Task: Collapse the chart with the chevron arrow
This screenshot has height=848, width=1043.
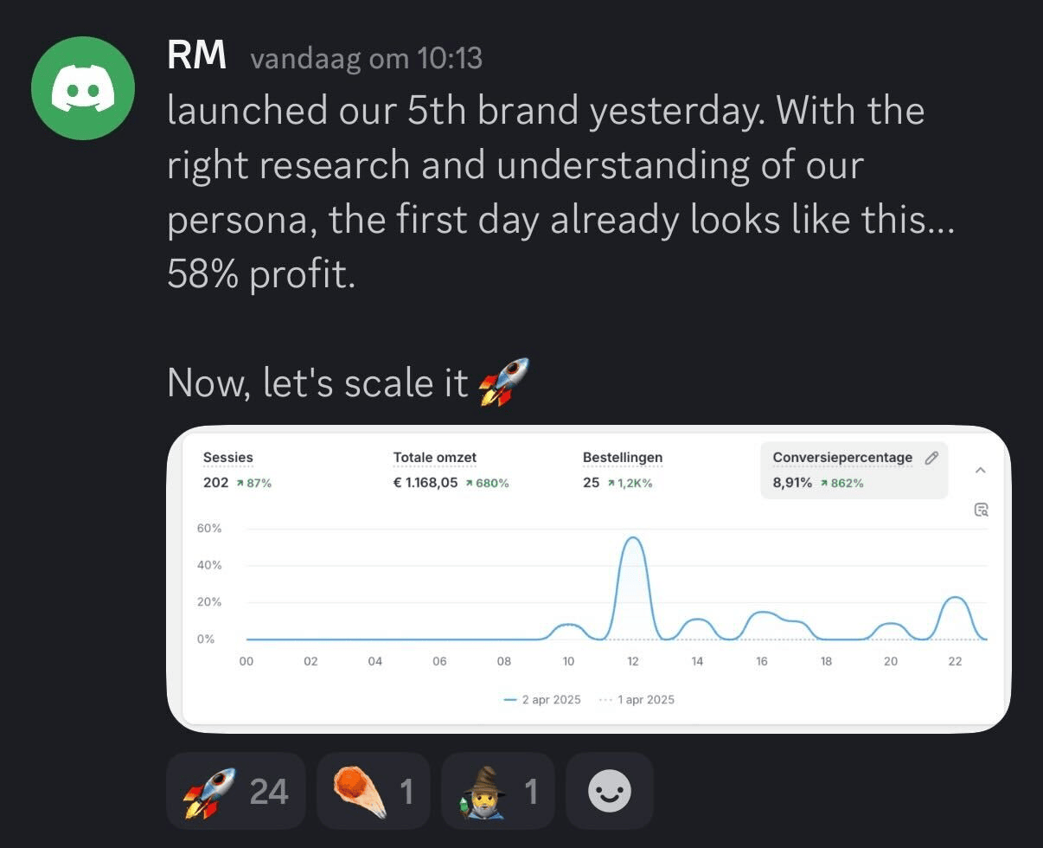Action: pyautogui.click(x=981, y=470)
